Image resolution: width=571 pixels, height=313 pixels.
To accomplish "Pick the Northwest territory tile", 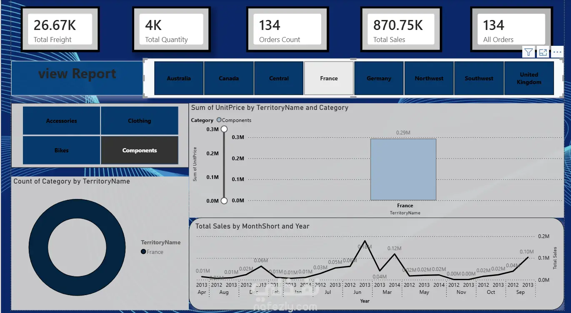I will tap(429, 78).
